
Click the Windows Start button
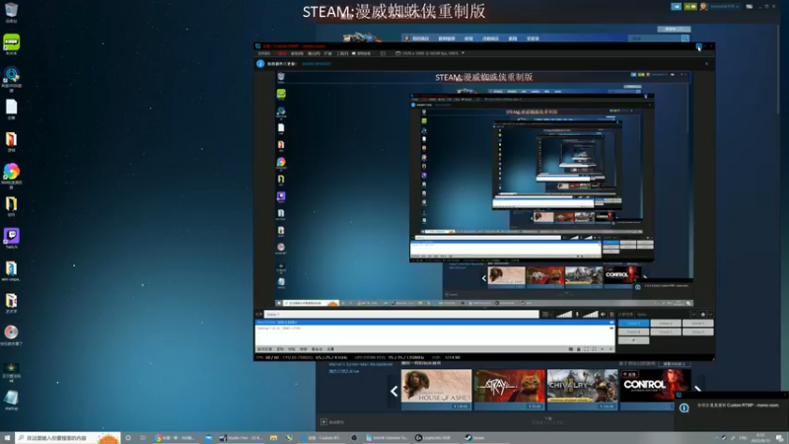click(7, 438)
